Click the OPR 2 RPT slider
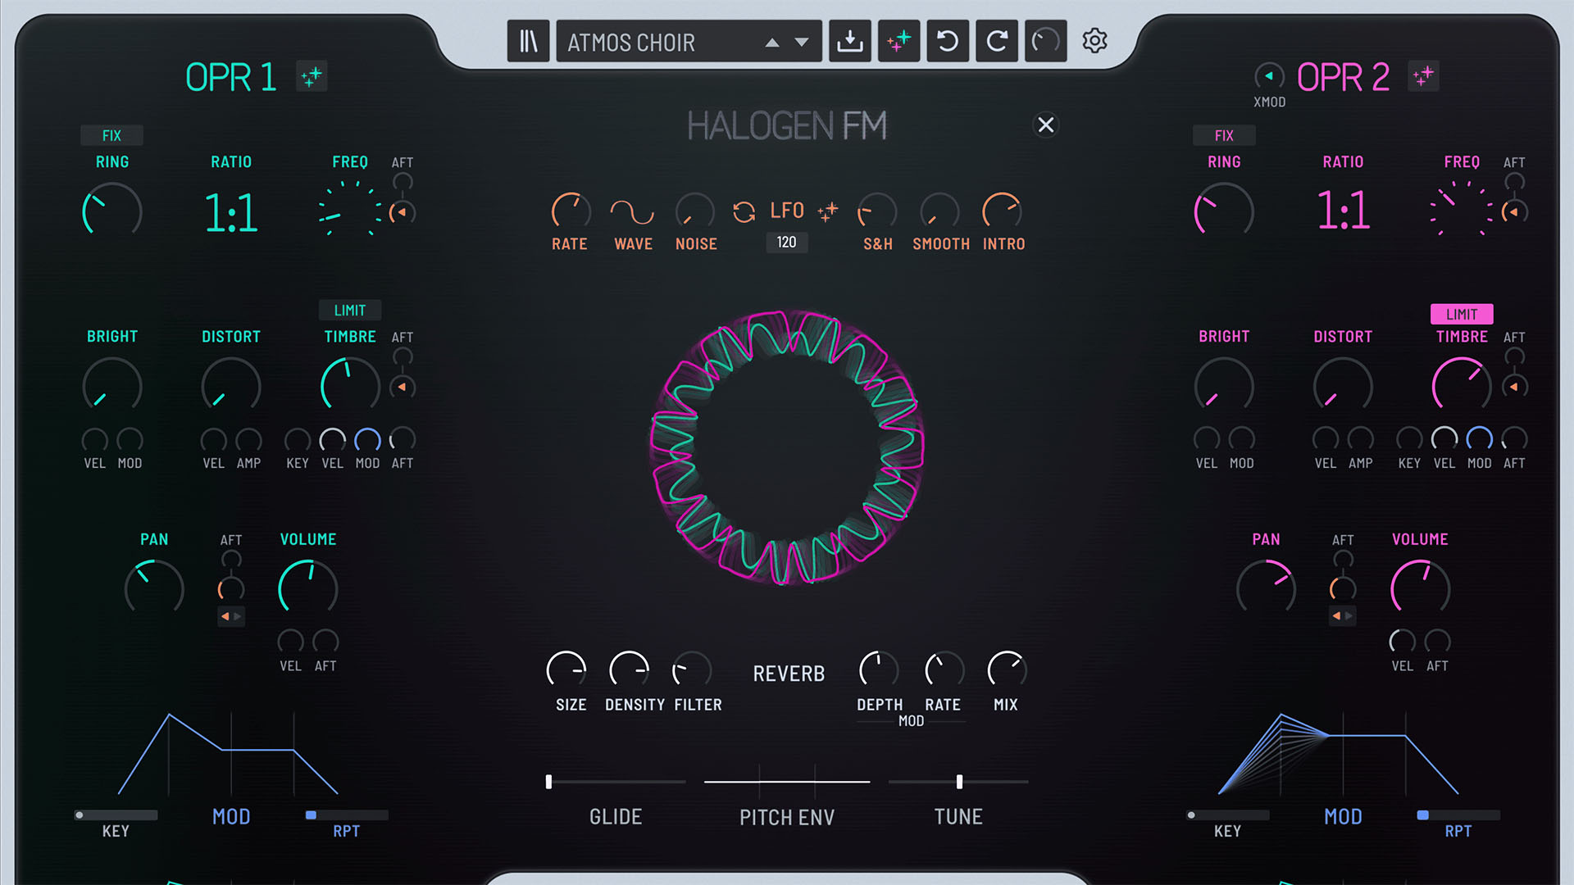Image resolution: width=1574 pixels, height=885 pixels. pos(1458,815)
